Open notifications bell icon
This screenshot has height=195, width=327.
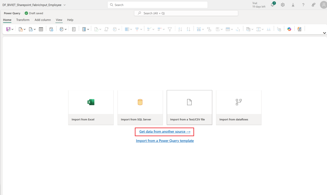coord(273,4)
